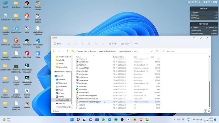219x123 pixels.
Task: Open Spotify from the taskbar
Action: [116, 120]
